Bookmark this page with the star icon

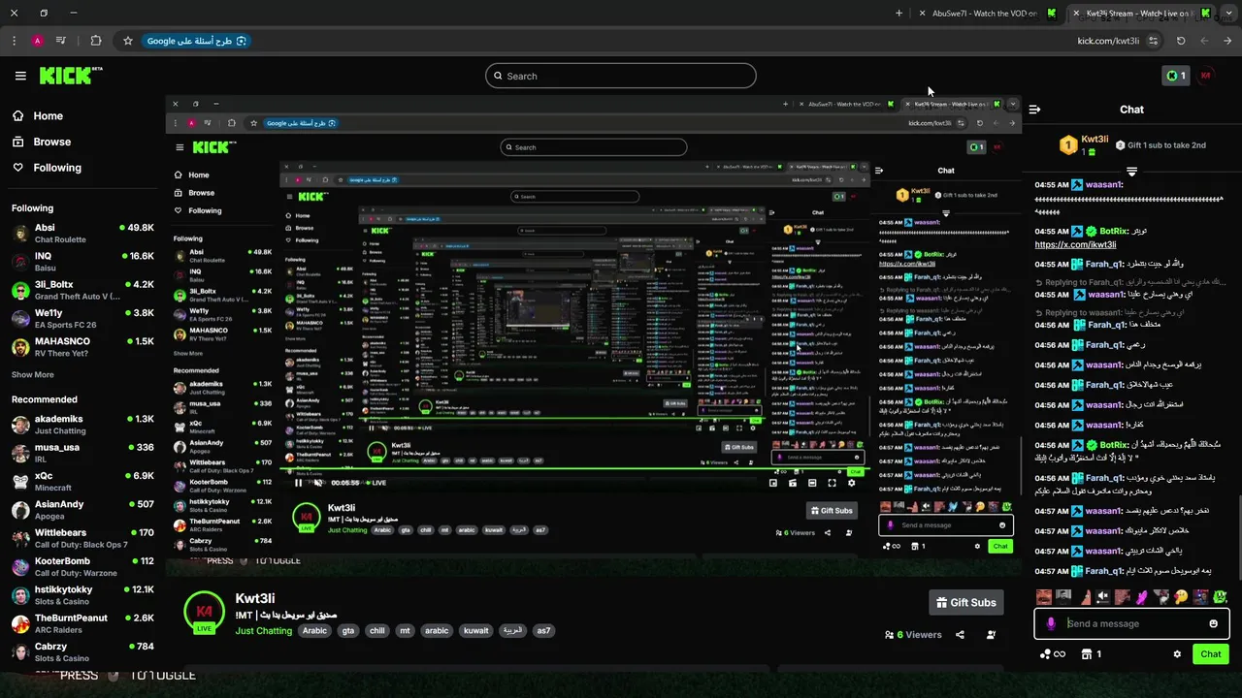pos(127,41)
